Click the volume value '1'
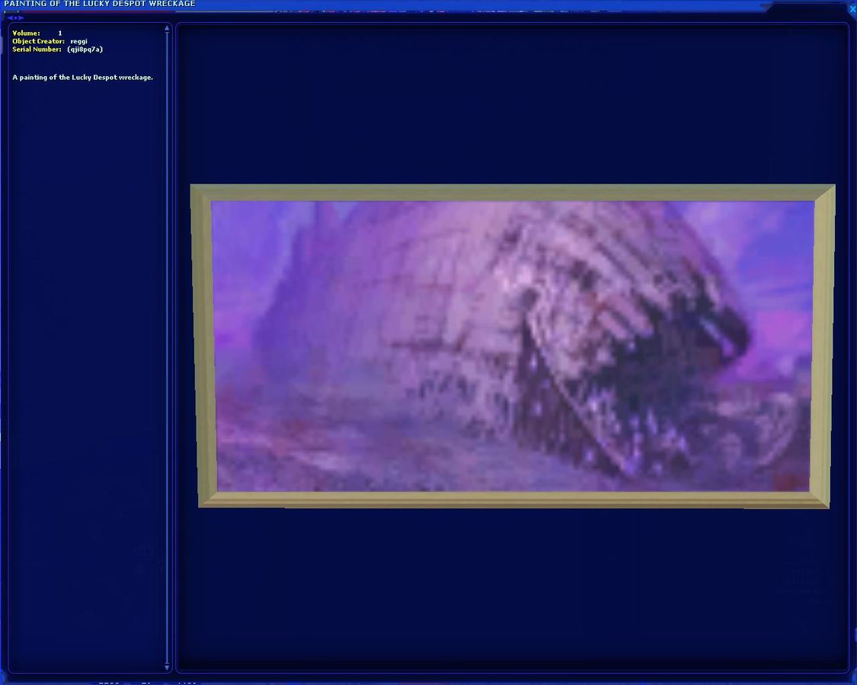The width and height of the screenshot is (857, 685). pyautogui.click(x=60, y=33)
